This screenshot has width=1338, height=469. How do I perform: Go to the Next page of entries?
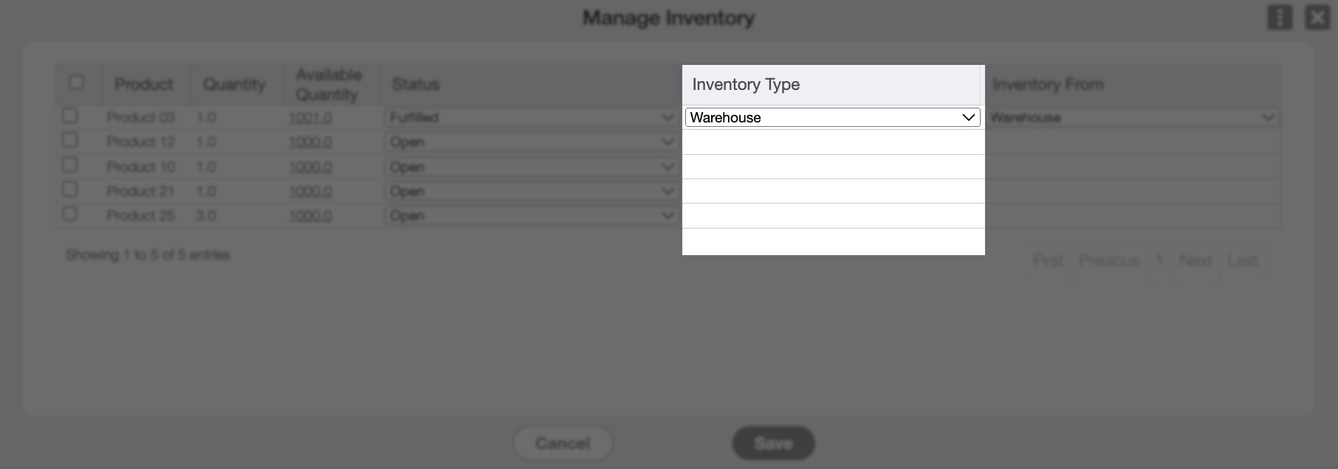point(1195,261)
